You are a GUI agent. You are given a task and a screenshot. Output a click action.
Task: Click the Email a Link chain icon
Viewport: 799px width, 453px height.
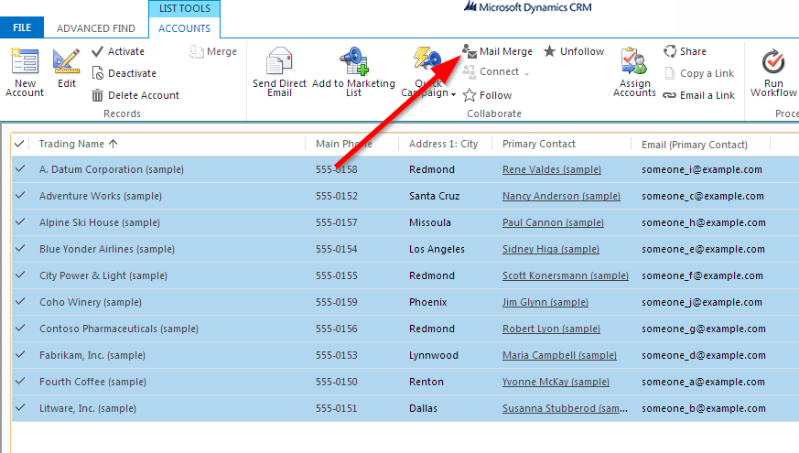670,95
